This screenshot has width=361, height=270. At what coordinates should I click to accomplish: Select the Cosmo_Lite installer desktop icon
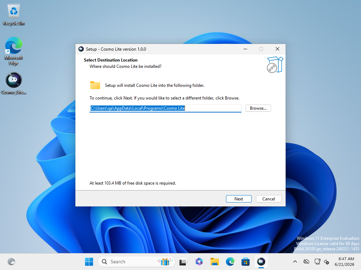pyautogui.click(x=14, y=83)
